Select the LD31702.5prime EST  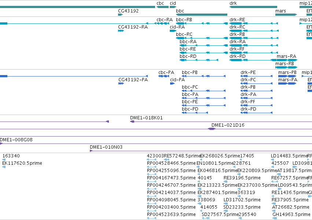(x=225, y=204)
